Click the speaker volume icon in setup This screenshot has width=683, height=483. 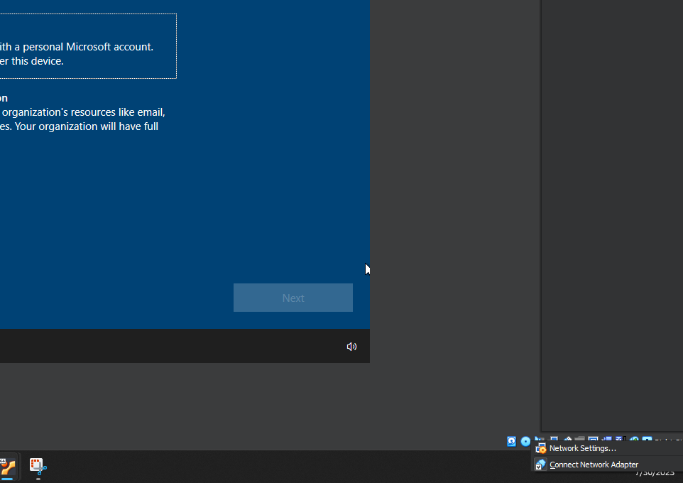(x=351, y=347)
